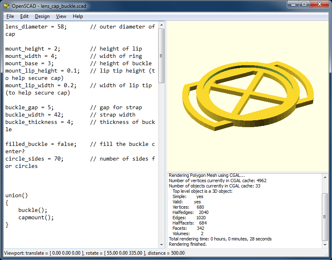
Task: Click console line 'Halfedges: 2040'
Action: (x=190, y=212)
